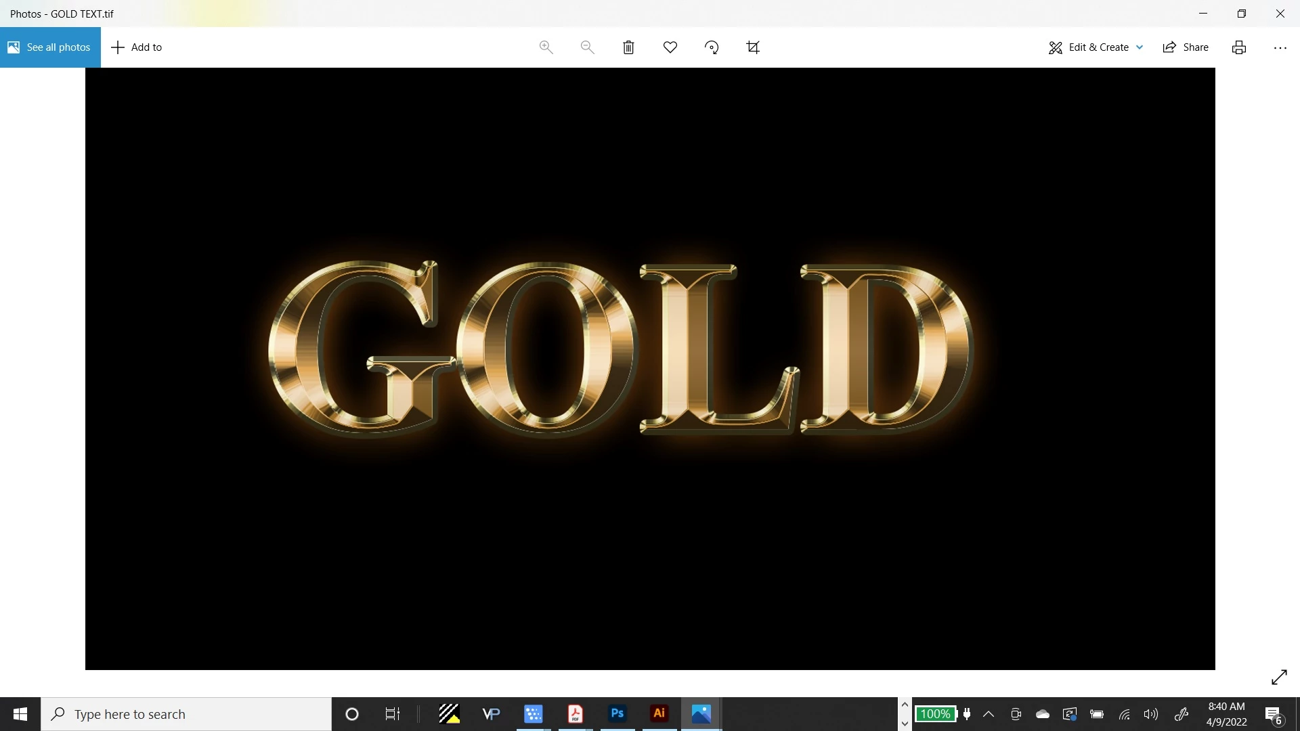
Task: Click the Share button
Action: pyautogui.click(x=1186, y=47)
